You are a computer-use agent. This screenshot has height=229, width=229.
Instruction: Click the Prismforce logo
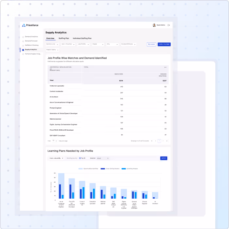click(30, 25)
